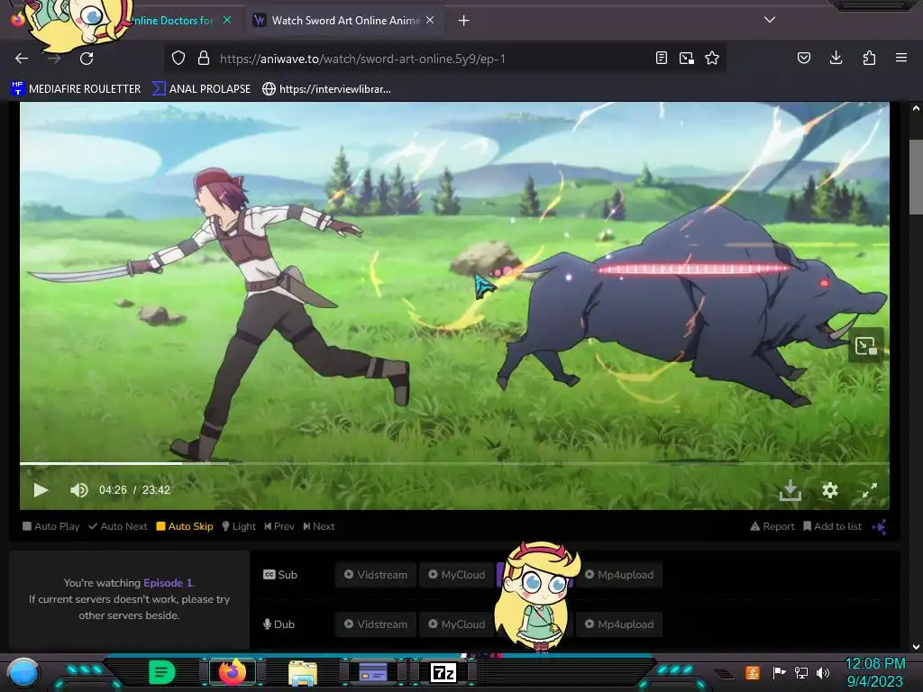Open Firefox application hamburger menu
The height and width of the screenshot is (692, 923).
pyautogui.click(x=901, y=58)
